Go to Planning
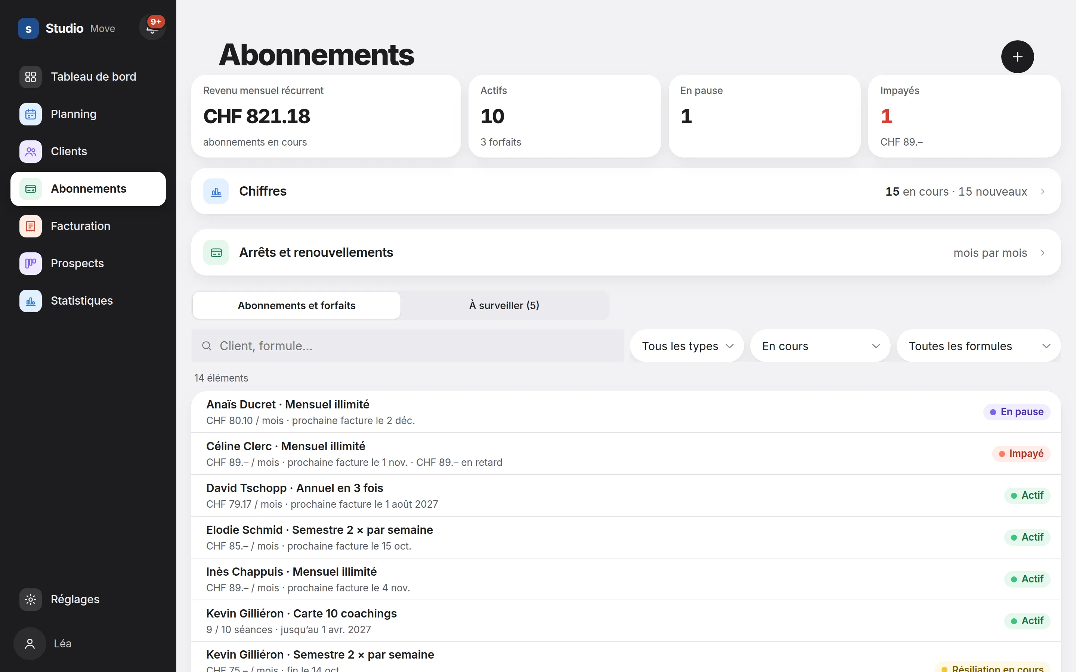Viewport: 1076px width, 672px height. pyautogui.click(x=88, y=114)
